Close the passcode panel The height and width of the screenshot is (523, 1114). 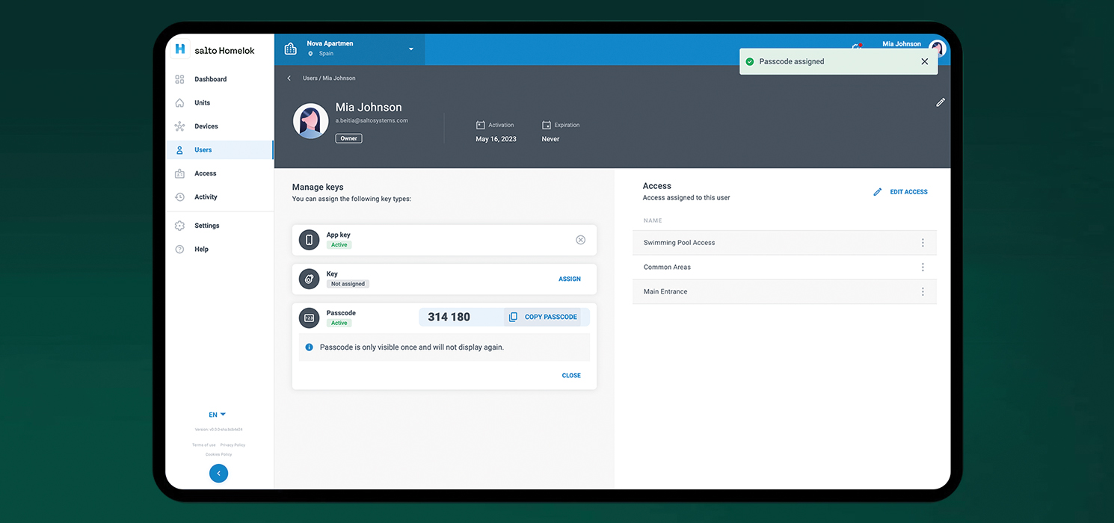point(571,376)
